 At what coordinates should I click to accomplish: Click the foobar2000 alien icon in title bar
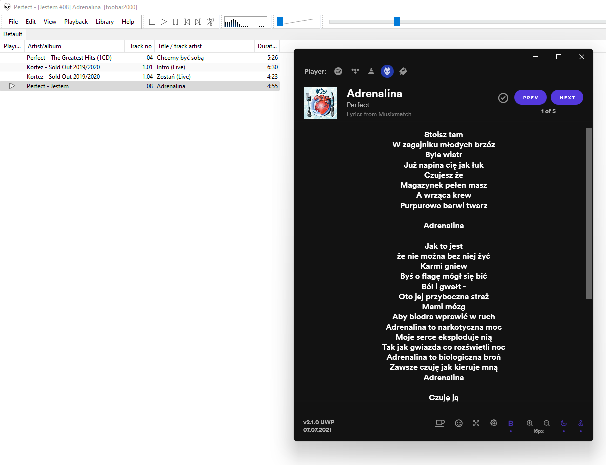pos(7,7)
